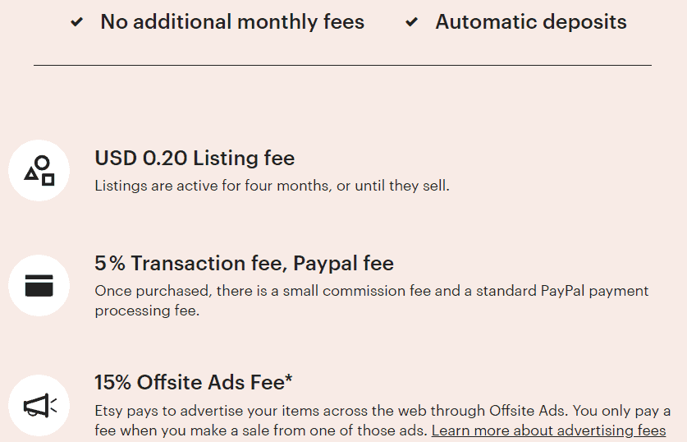Click the checkmark before No additional monthly fees
The width and height of the screenshot is (687, 442).
[76, 22]
